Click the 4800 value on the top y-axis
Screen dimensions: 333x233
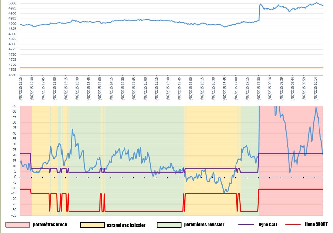(12, 44)
